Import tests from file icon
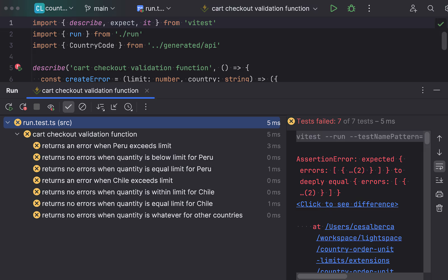 pyautogui.click(x=114, y=107)
